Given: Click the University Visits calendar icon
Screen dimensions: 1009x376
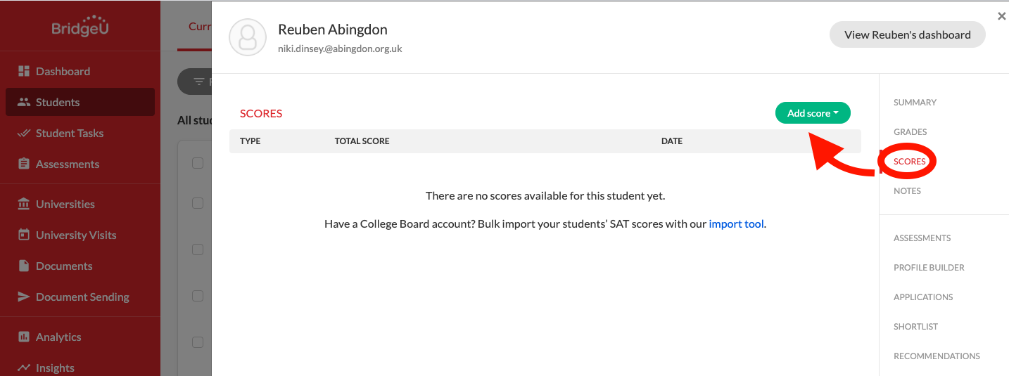Looking at the screenshot, I should [24, 235].
